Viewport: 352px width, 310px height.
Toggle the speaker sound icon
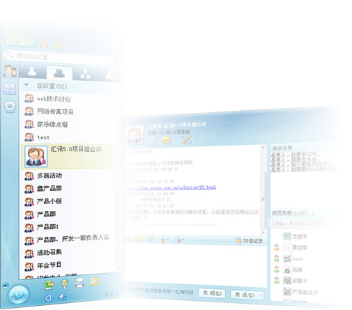(63, 297)
